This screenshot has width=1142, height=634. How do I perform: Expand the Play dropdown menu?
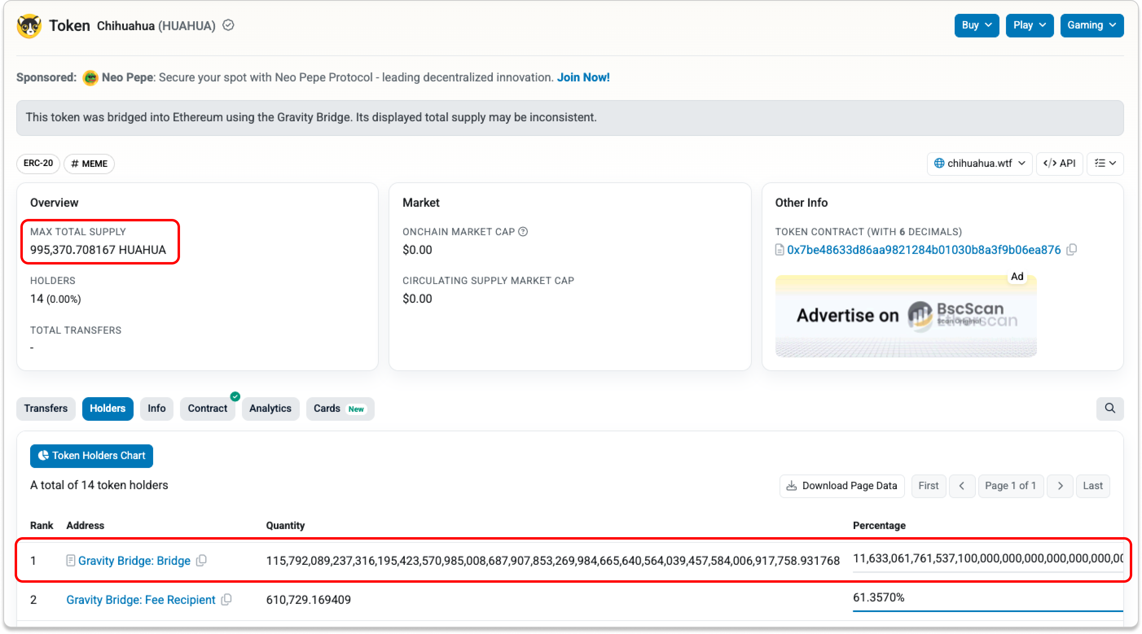1030,25
